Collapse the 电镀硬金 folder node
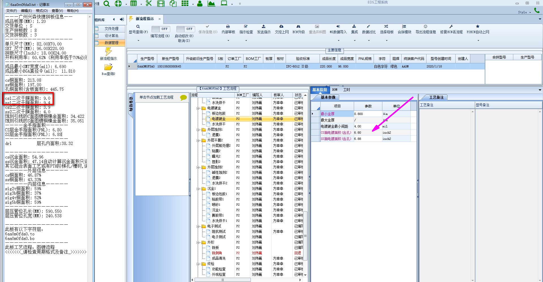The height and width of the screenshot is (282, 543). [198, 108]
